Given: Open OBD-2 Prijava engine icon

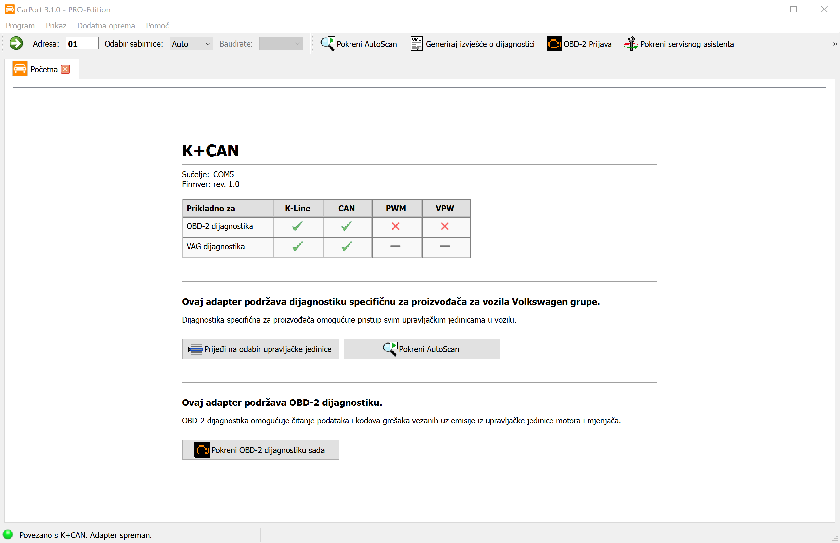Looking at the screenshot, I should [x=554, y=43].
